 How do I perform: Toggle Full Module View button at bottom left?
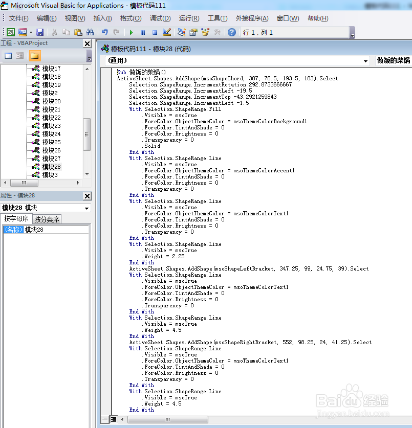tap(114, 419)
